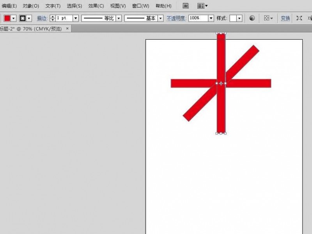This screenshot has height=234, width=312.
Task: Expand the opacity 100% dropdown
Action: tap(211, 18)
